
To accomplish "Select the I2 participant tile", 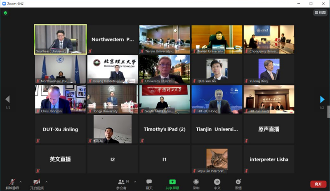I will 113,159.
